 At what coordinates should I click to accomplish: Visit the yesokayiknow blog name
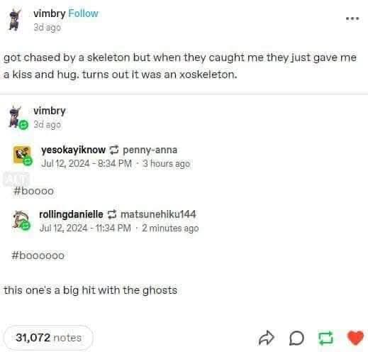(x=73, y=150)
